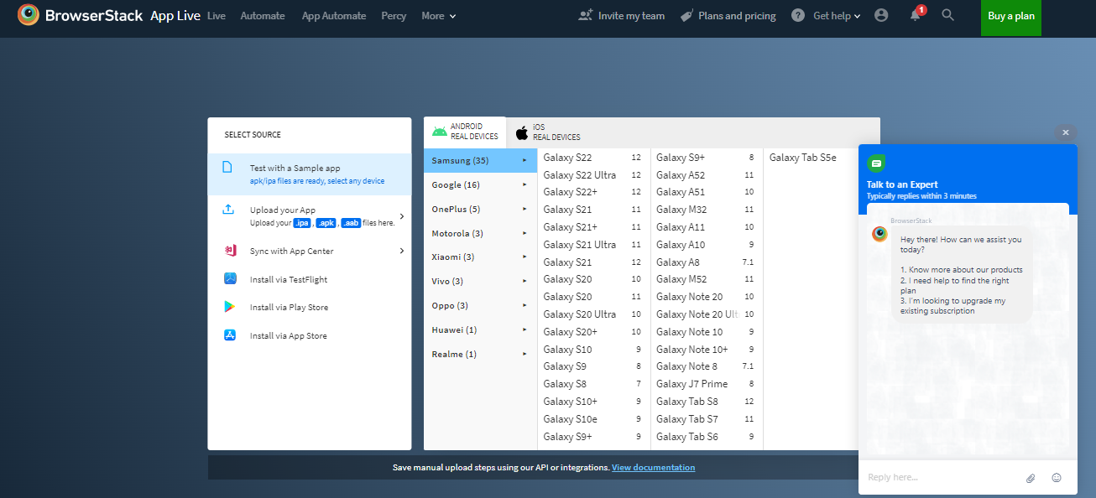Select the Galaxy Note 20 device
The height and width of the screenshot is (498, 1096).
click(x=707, y=297)
